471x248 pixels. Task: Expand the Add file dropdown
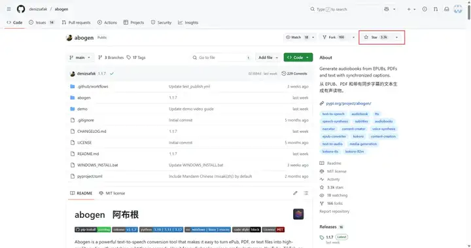[x=268, y=58]
